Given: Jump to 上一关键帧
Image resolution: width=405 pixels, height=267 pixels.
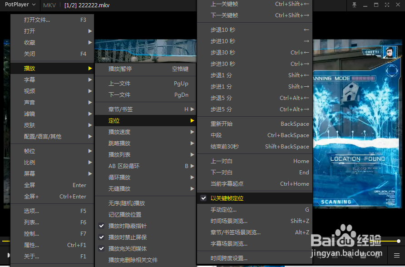Looking at the screenshot, I should (x=255, y=4).
